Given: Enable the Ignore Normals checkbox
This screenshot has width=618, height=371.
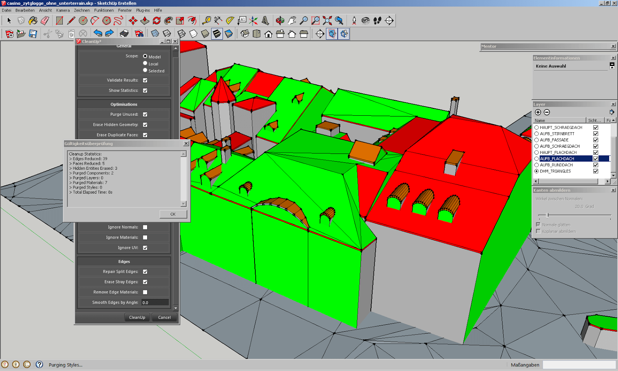Looking at the screenshot, I should click(145, 227).
